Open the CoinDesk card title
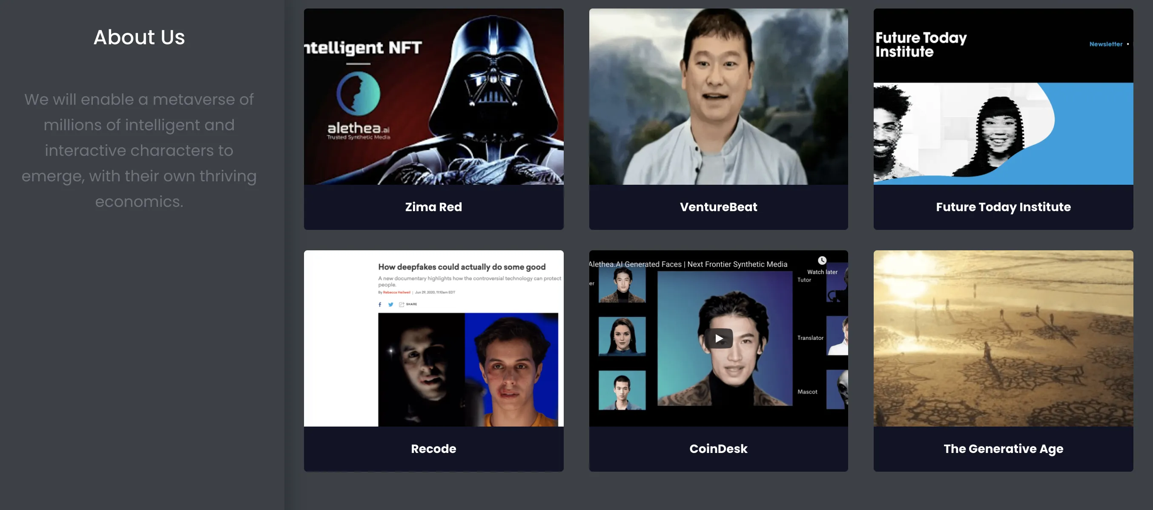Image resolution: width=1153 pixels, height=510 pixels. (718, 448)
